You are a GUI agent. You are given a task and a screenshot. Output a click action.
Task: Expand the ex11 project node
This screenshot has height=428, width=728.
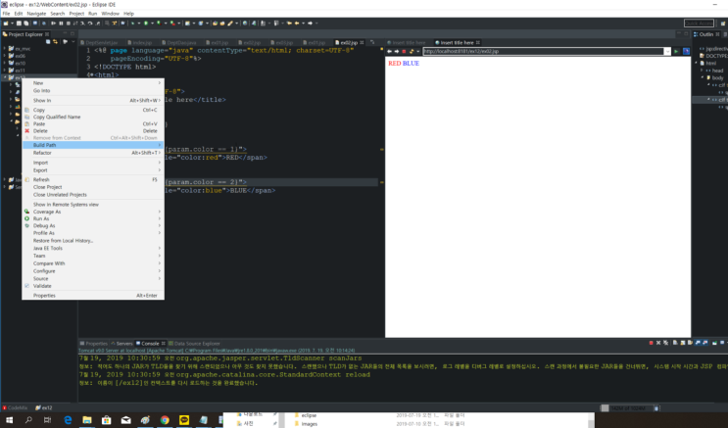(5, 71)
